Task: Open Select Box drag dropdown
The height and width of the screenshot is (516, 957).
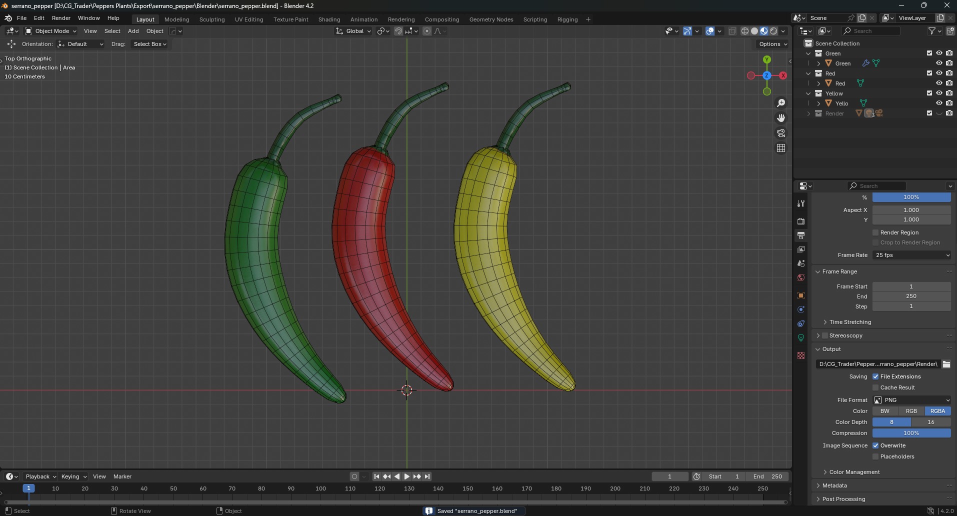Action: point(149,44)
